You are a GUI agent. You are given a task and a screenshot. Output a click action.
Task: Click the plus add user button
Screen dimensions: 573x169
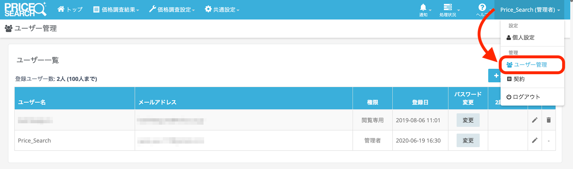(495, 76)
